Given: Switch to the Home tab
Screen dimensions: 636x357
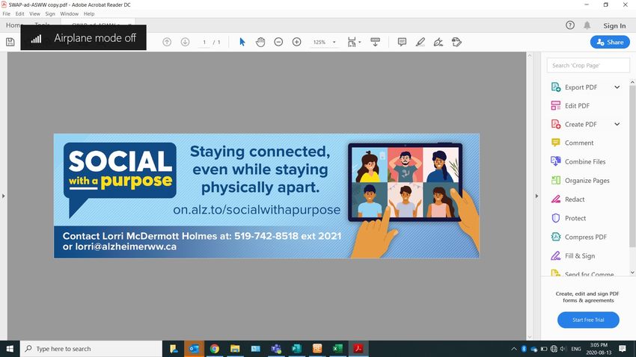Looking at the screenshot, I should 13,25.
